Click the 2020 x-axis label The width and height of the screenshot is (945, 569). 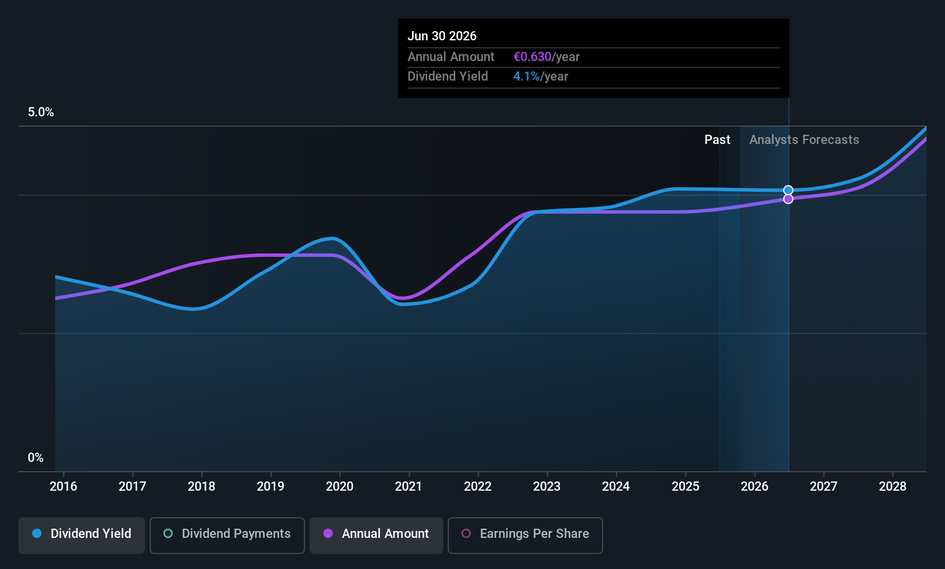coord(340,487)
